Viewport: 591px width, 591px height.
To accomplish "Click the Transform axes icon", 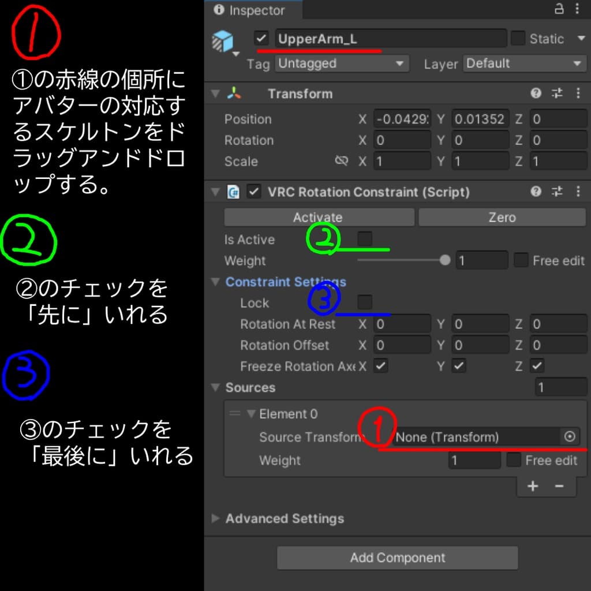I will pos(234,93).
